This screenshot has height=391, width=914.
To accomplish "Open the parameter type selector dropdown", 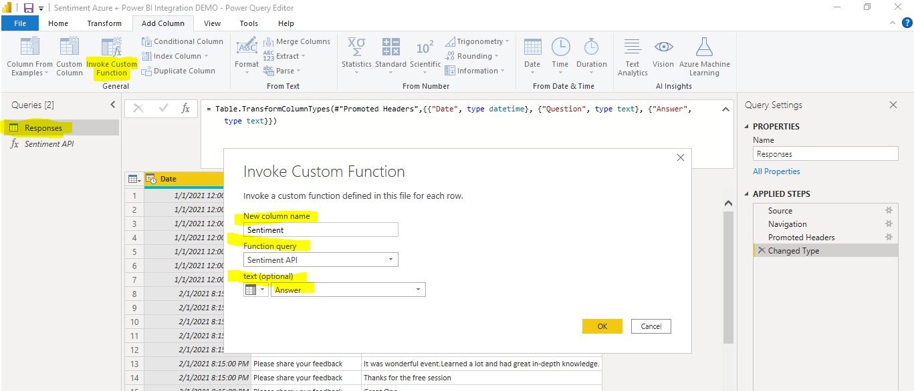I will pyautogui.click(x=255, y=290).
